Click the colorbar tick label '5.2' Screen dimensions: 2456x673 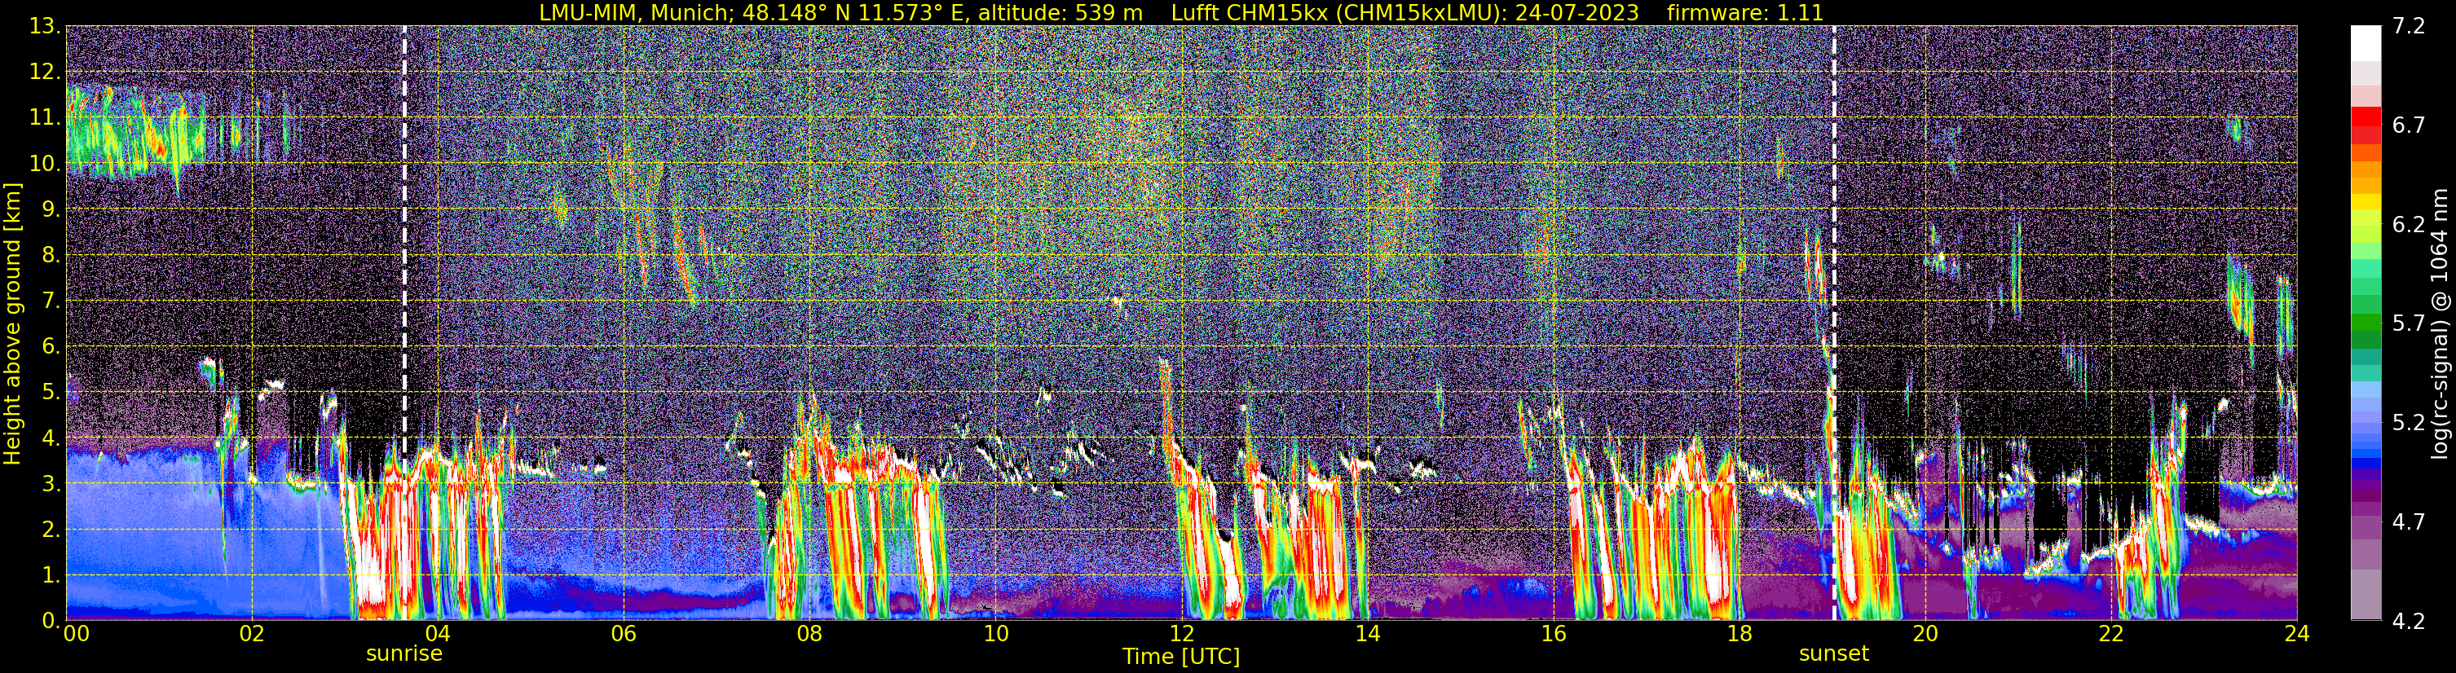click(2409, 422)
